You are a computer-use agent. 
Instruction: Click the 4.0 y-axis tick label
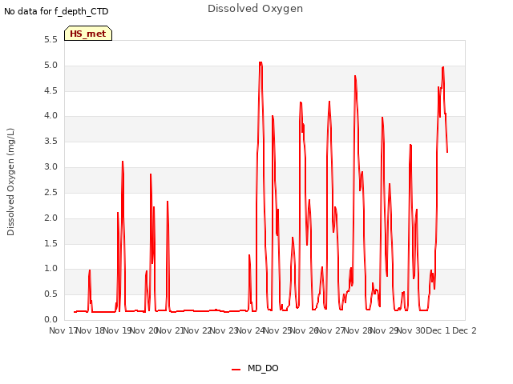50,116
